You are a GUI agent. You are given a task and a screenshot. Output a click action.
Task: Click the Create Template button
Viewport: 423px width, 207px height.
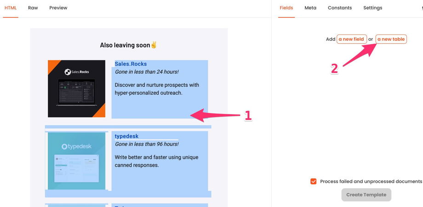tap(366, 195)
